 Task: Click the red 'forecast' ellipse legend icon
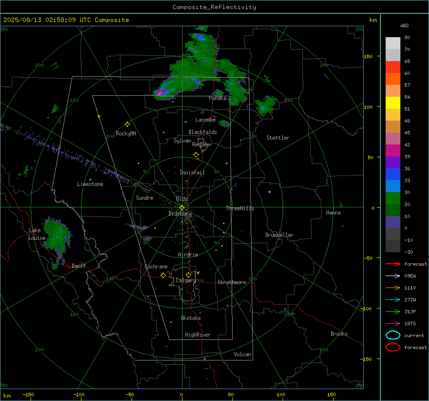393,347
